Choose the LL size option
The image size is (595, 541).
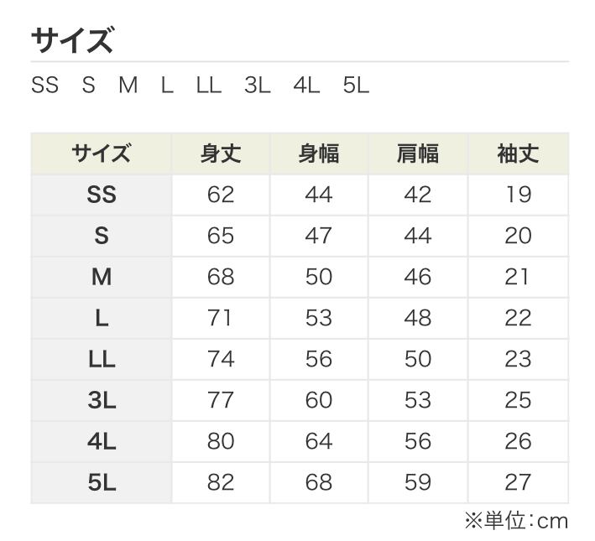[x=208, y=86]
